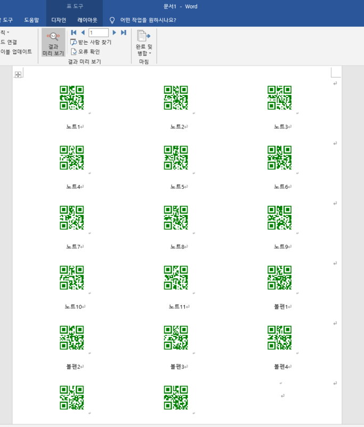The image size is (364, 427).
Task: Click the 'Tell me what you want' search box
Action: click(148, 20)
